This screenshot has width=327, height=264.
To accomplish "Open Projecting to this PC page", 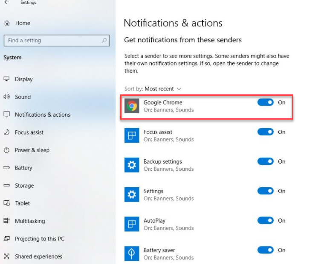I will [x=40, y=239].
